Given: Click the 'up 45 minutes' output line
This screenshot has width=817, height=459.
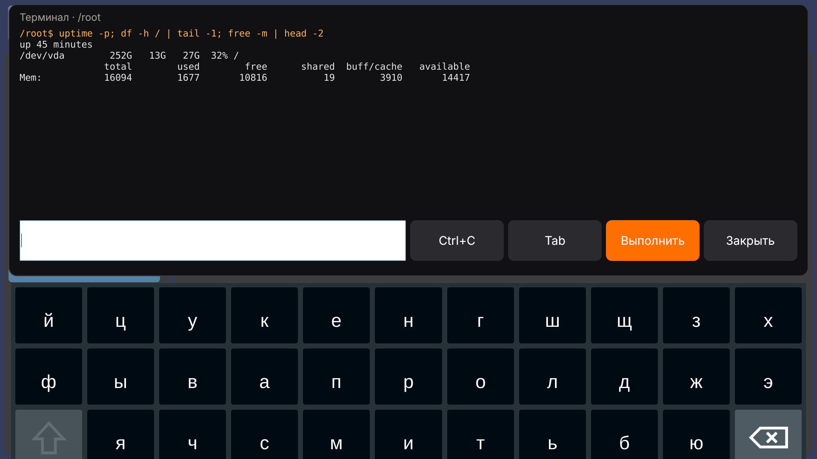Looking at the screenshot, I should (56, 45).
